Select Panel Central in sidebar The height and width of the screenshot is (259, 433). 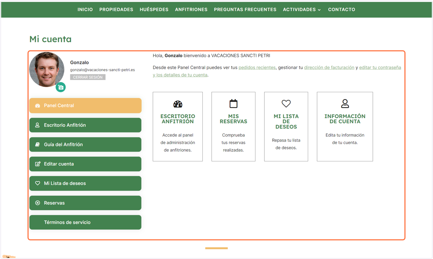point(85,106)
